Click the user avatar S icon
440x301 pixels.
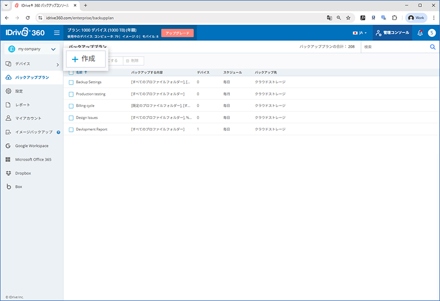(432, 33)
